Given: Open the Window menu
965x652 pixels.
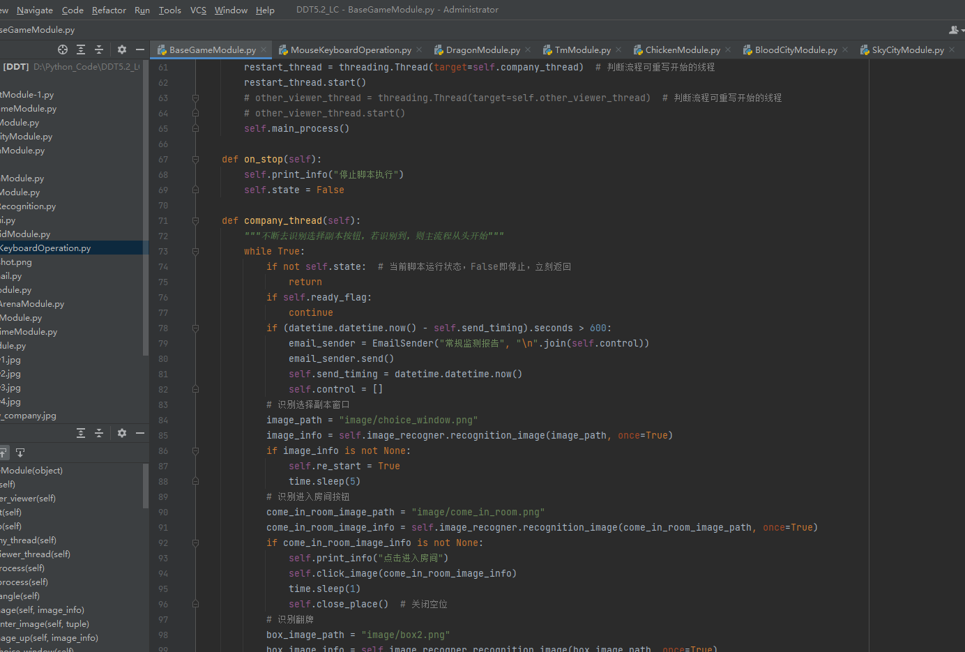Looking at the screenshot, I should tap(231, 10).
